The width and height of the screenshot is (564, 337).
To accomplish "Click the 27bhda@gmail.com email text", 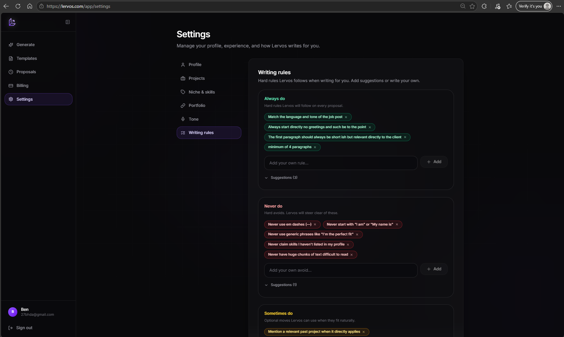I will click(x=38, y=315).
